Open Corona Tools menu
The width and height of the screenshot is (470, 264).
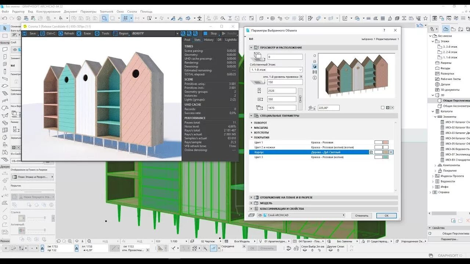coord(102,33)
